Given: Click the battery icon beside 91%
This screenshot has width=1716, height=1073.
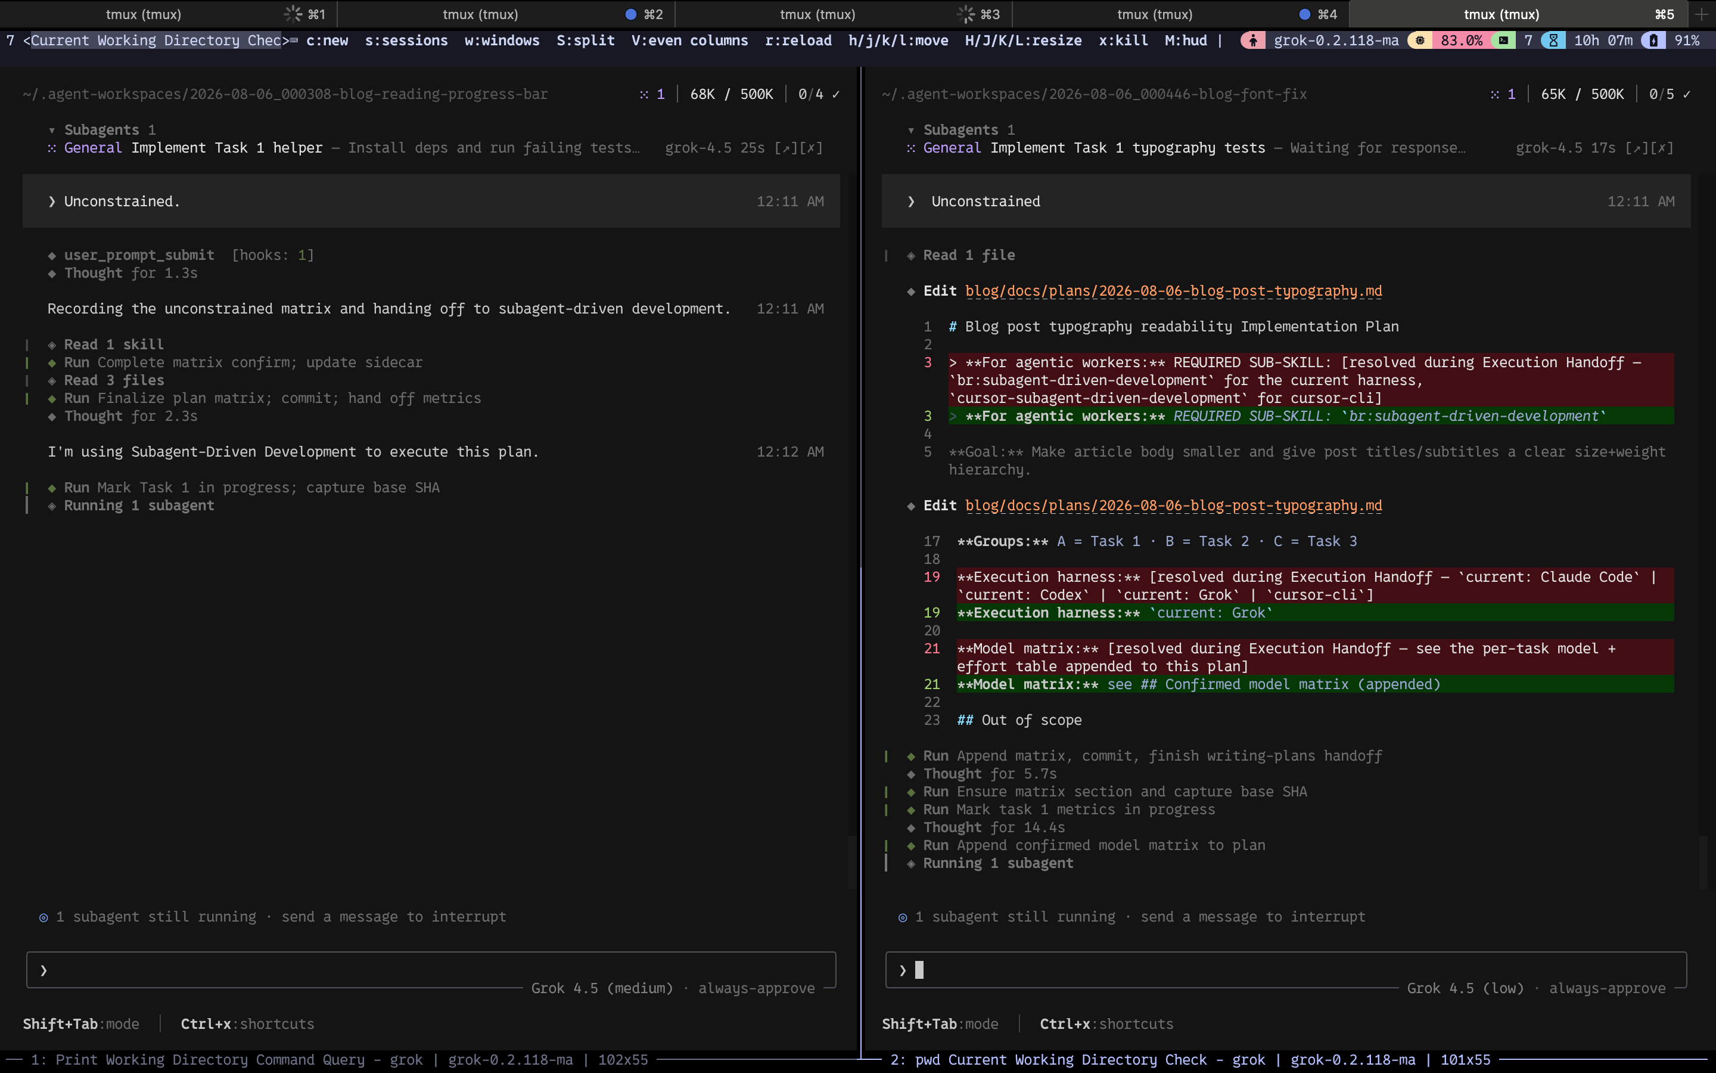Looking at the screenshot, I should pyautogui.click(x=1653, y=41).
